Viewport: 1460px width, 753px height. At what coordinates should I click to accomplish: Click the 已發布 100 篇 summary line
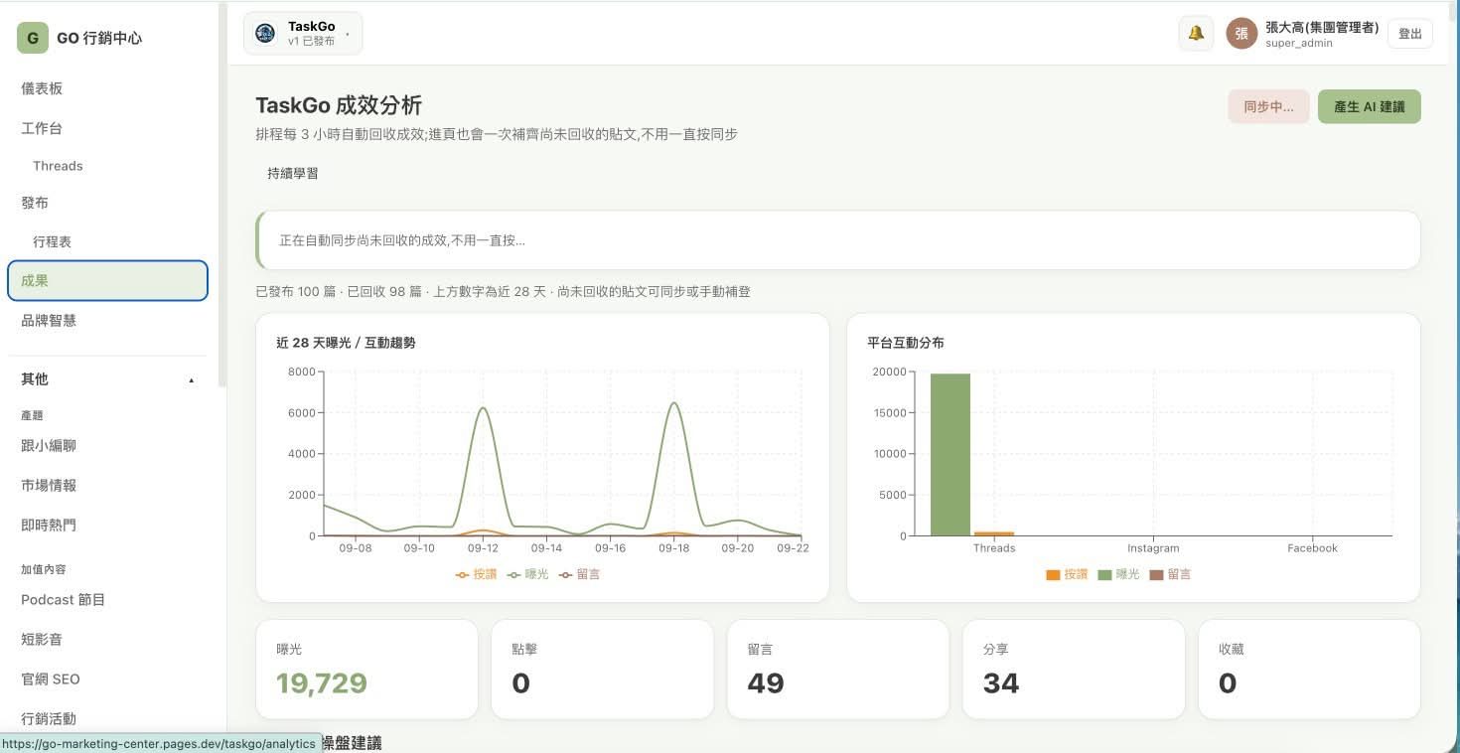pos(503,292)
